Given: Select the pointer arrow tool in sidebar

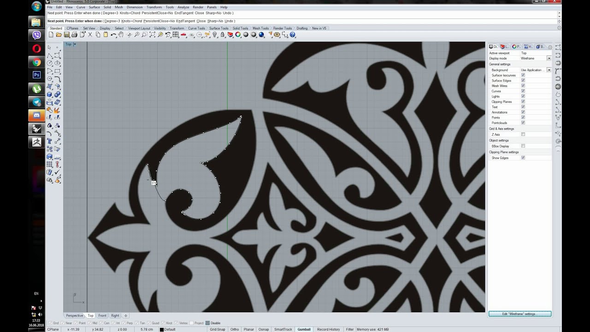Looking at the screenshot, I should pos(49,47).
